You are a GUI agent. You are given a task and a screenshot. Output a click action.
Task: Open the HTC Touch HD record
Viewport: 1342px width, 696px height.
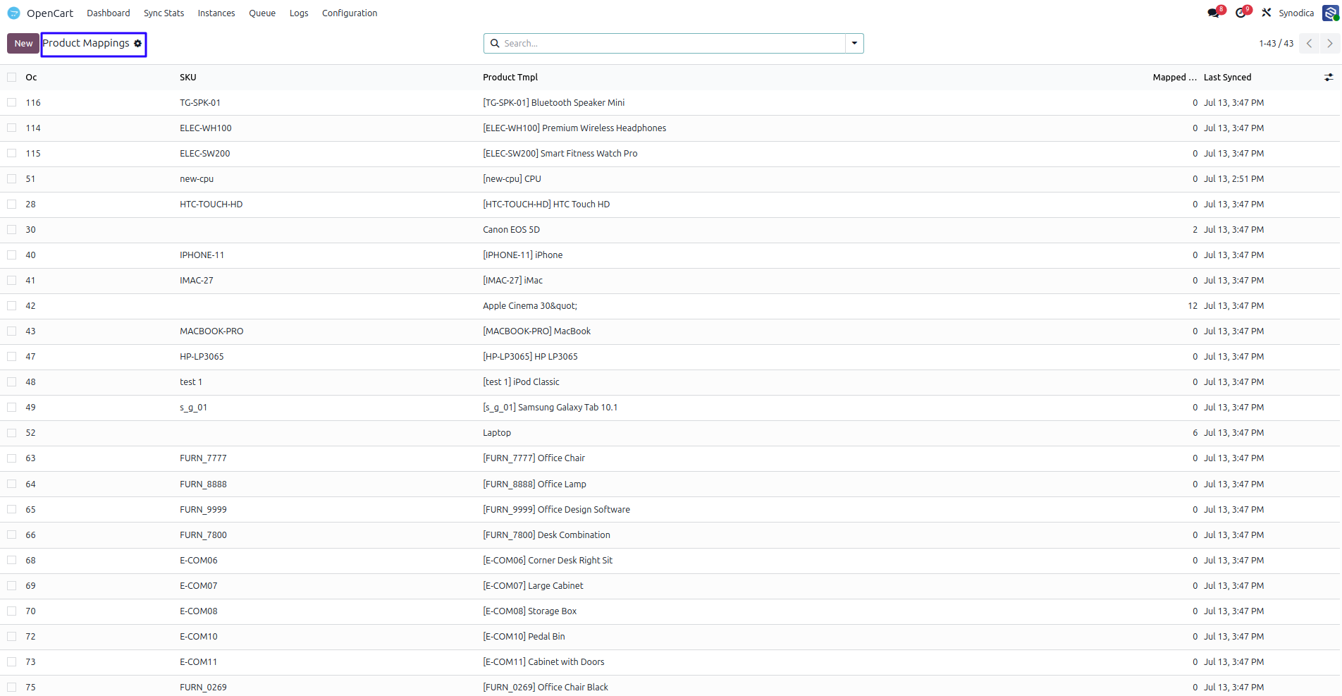(x=546, y=204)
